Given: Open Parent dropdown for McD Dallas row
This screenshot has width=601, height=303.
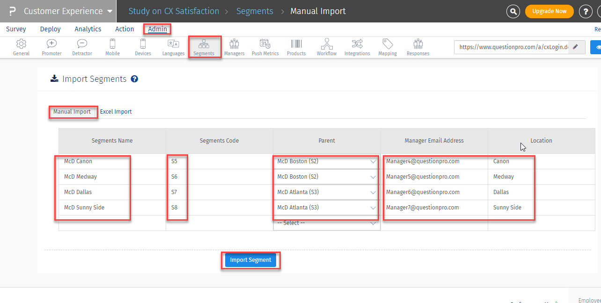Looking at the screenshot, I should pyautogui.click(x=326, y=192).
